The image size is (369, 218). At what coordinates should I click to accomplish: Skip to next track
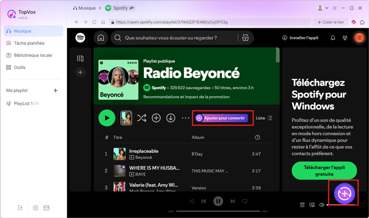coord(233,201)
